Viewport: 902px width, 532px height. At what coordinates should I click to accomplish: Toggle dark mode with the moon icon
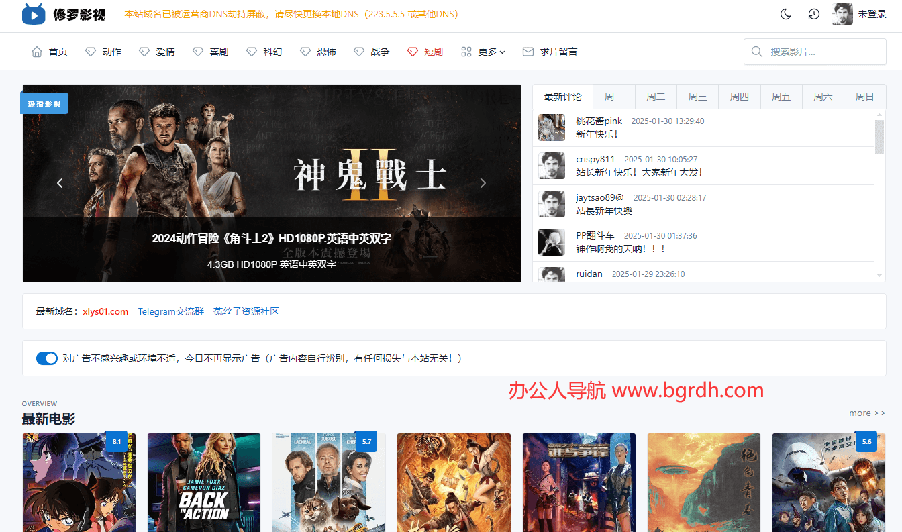[785, 13]
